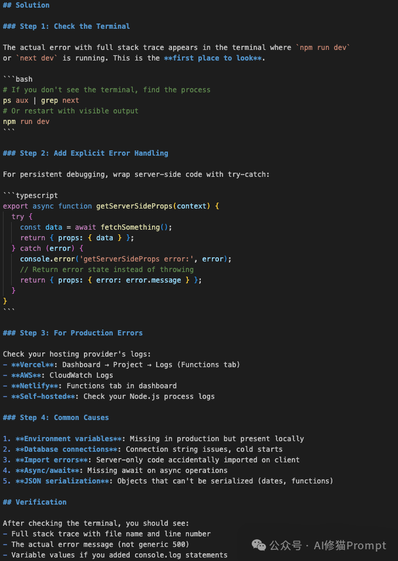This screenshot has width=398, height=561.
Task: Click the inline code 'npm run dev'
Action: pyautogui.click(x=323, y=47)
